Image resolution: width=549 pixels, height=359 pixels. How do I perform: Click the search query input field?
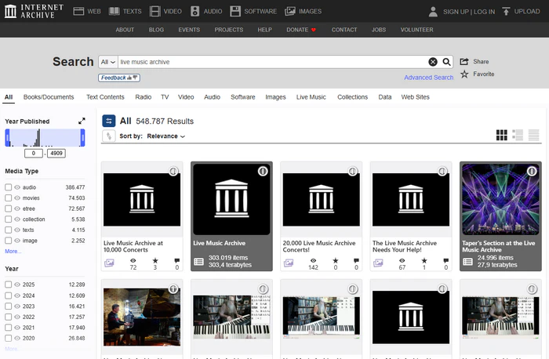click(273, 62)
